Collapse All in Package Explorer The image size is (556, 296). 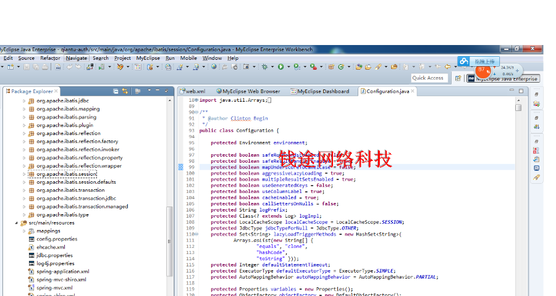[x=116, y=91]
